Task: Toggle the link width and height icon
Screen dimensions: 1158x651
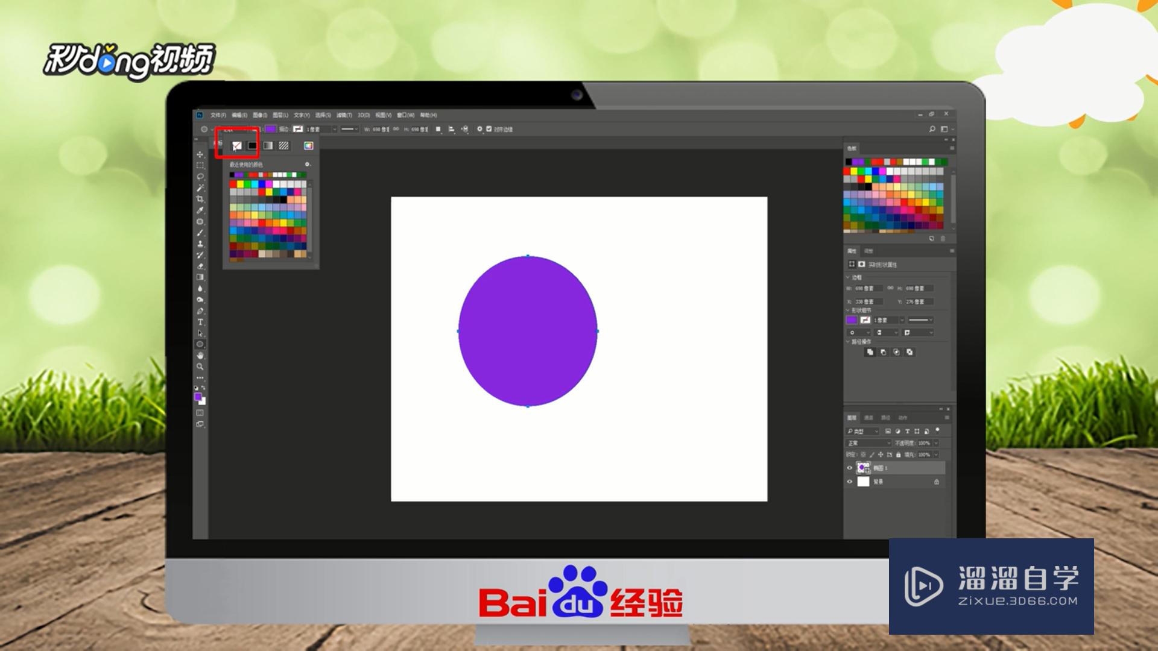Action: tap(396, 128)
